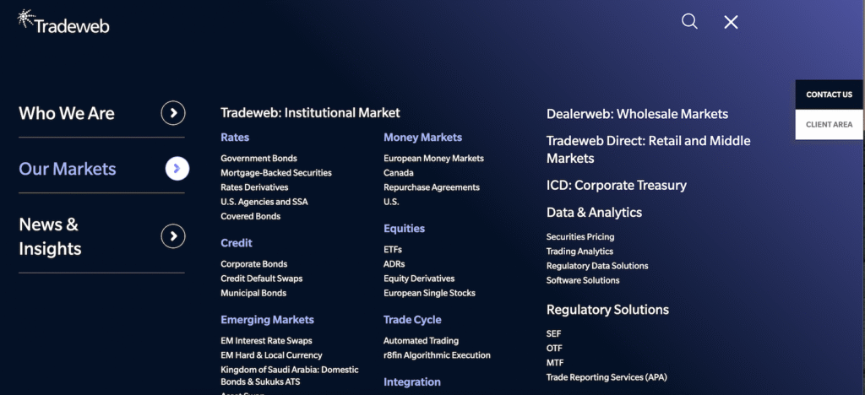Open Integration section heading
Image resolution: width=865 pixels, height=395 pixels.
[x=411, y=381]
